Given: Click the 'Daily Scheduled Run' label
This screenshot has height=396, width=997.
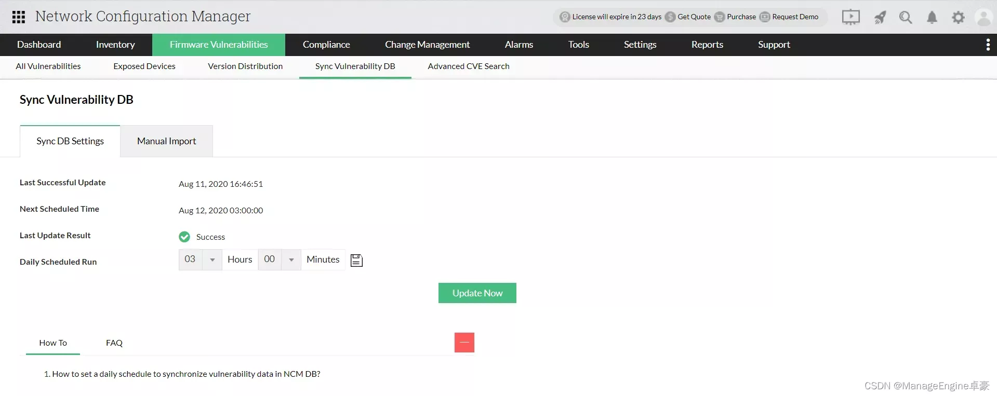Looking at the screenshot, I should click(58, 262).
